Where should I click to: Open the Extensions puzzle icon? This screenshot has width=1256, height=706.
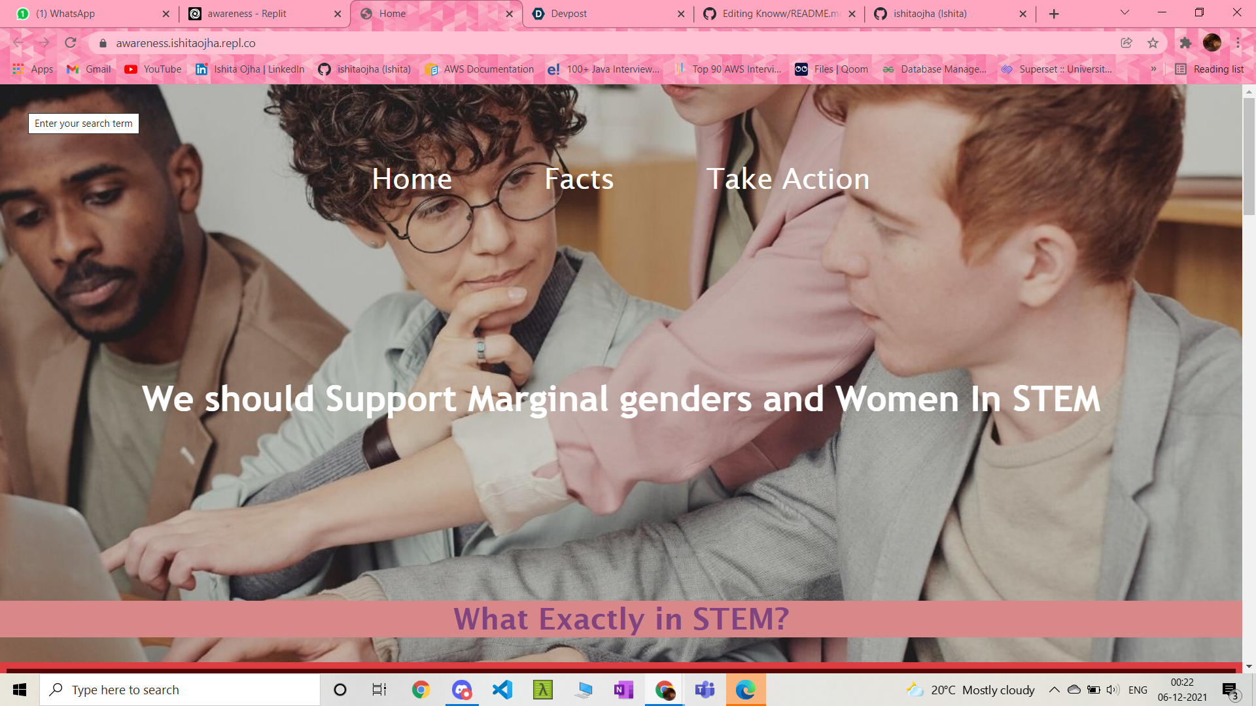pyautogui.click(x=1185, y=43)
